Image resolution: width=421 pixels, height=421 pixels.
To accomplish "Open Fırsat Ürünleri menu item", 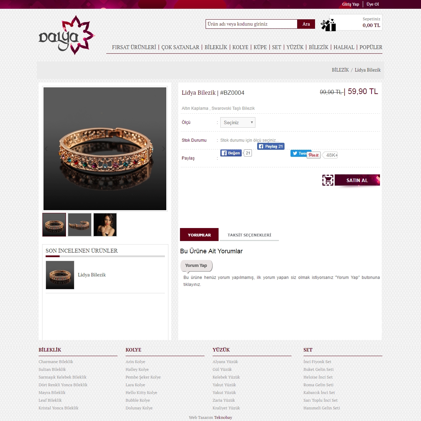I will pyautogui.click(x=134, y=47).
